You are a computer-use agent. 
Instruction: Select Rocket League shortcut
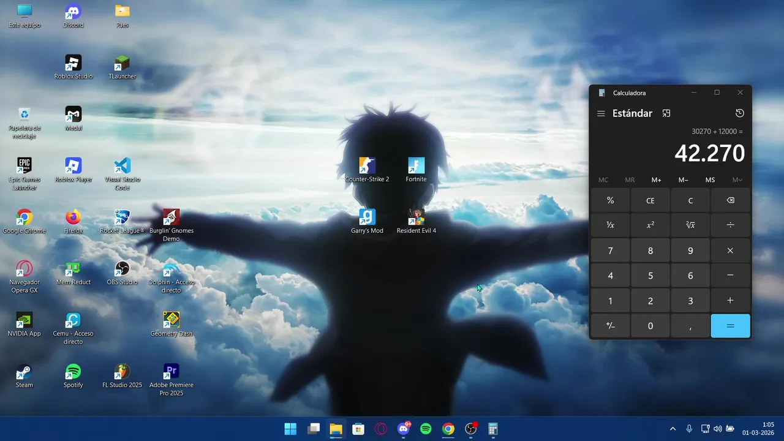point(123,222)
